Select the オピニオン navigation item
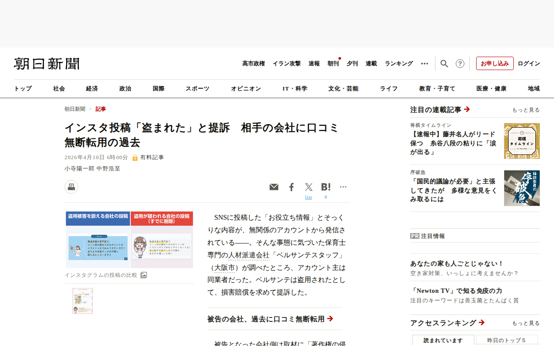This screenshot has height=346, width=554. 246,89
